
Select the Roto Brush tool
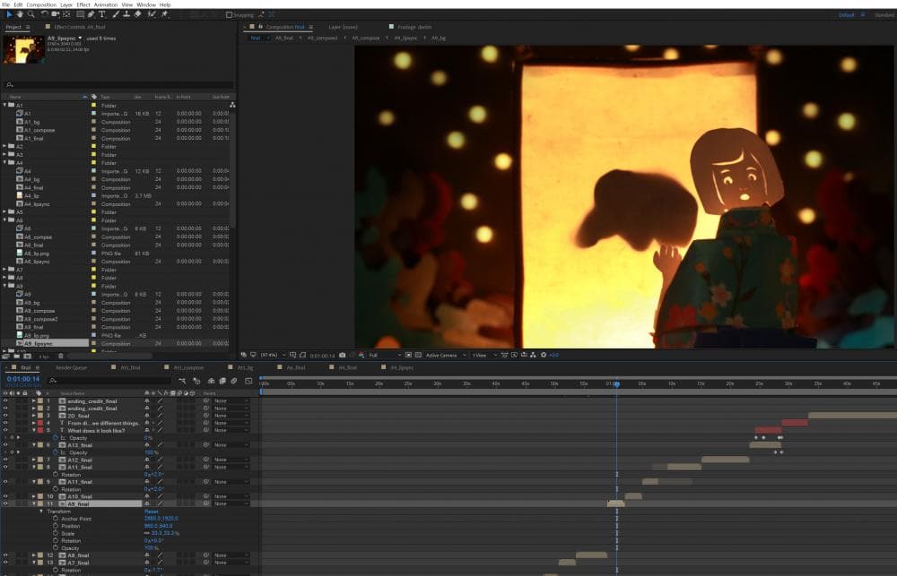152,14
